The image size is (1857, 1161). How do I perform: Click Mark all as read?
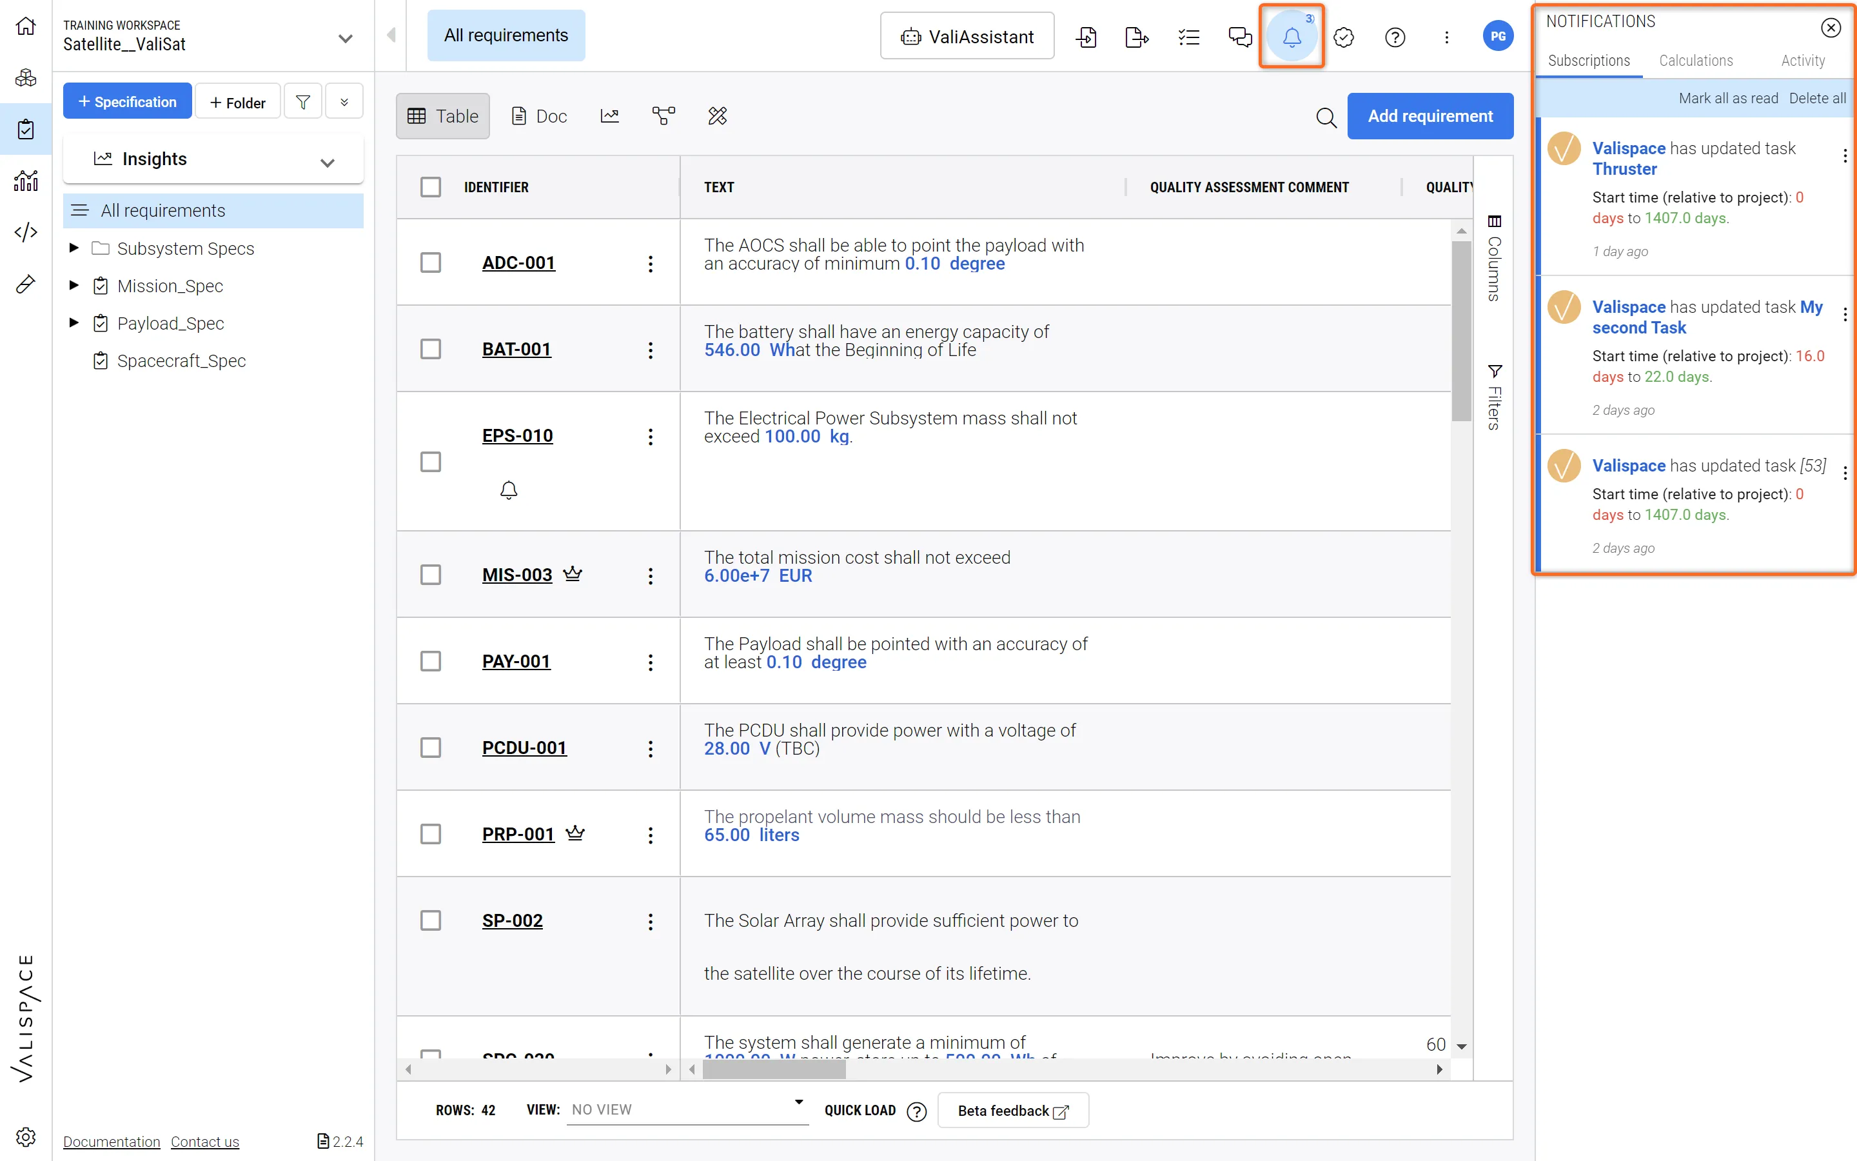(1727, 98)
